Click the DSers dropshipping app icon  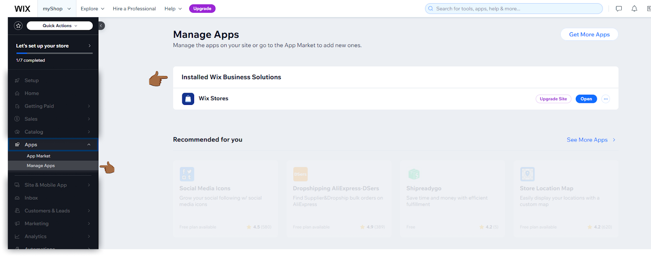pyautogui.click(x=300, y=174)
